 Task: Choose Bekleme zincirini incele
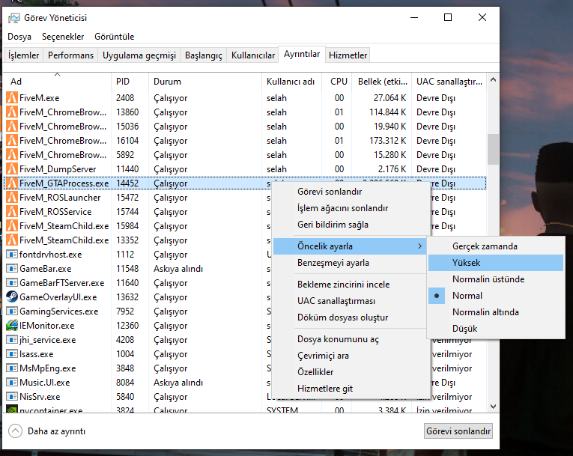(x=350, y=285)
